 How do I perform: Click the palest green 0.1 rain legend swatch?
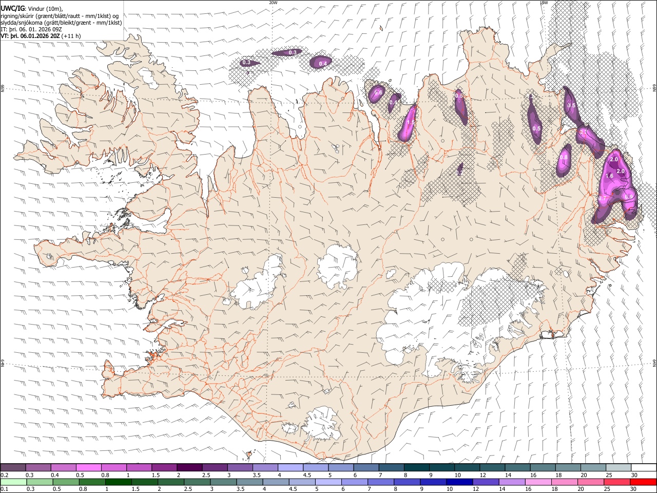[13, 482]
